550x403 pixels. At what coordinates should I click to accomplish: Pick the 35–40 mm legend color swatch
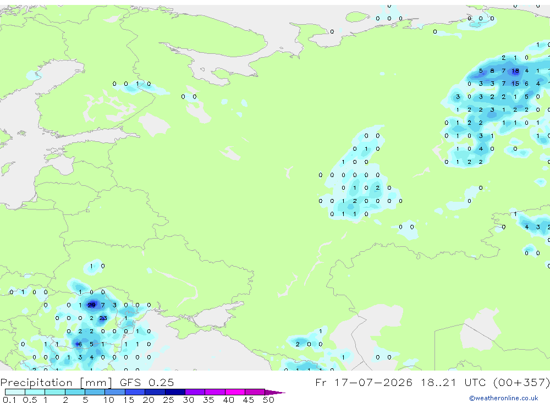click(x=215, y=392)
